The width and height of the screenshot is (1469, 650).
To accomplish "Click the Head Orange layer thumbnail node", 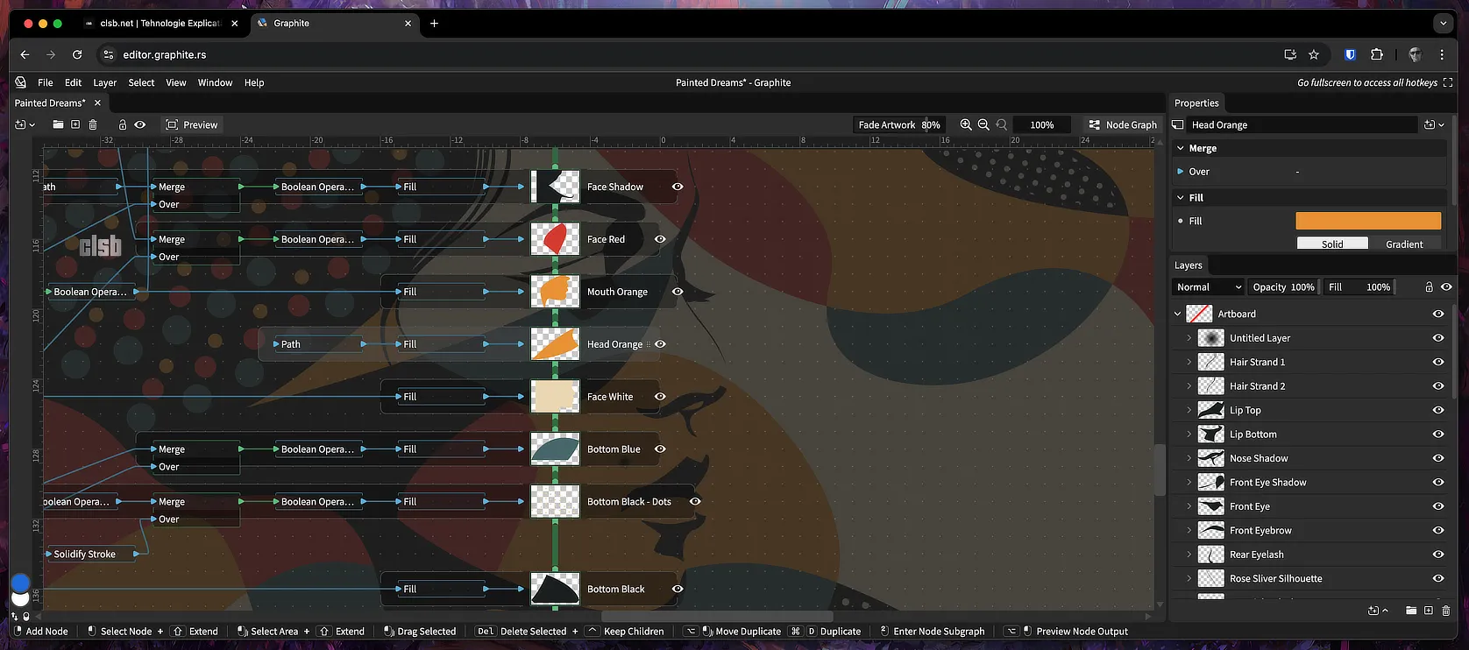I will click(555, 344).
